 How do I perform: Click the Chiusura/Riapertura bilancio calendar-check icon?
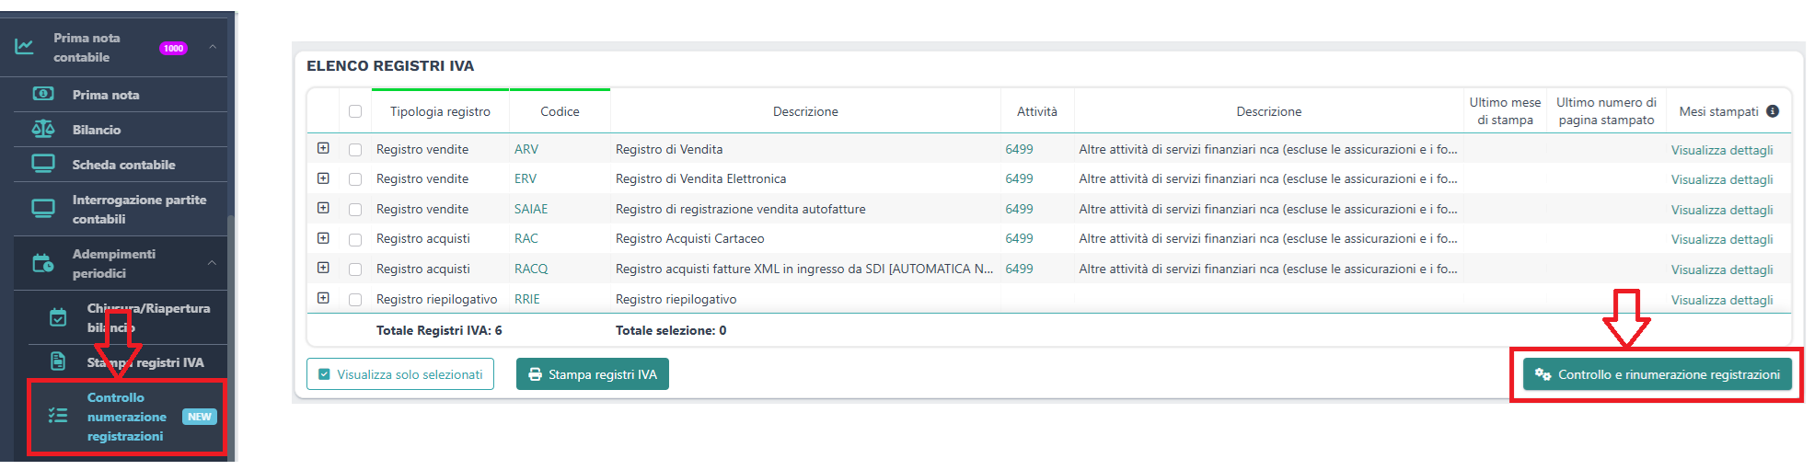(58, 317)
